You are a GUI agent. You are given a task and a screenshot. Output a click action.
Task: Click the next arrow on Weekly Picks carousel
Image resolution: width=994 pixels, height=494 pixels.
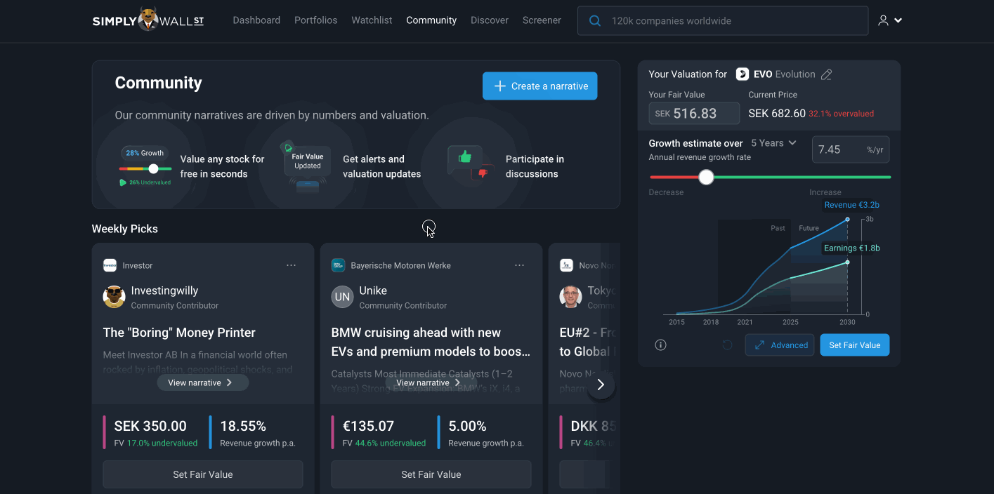coord(601,385)
